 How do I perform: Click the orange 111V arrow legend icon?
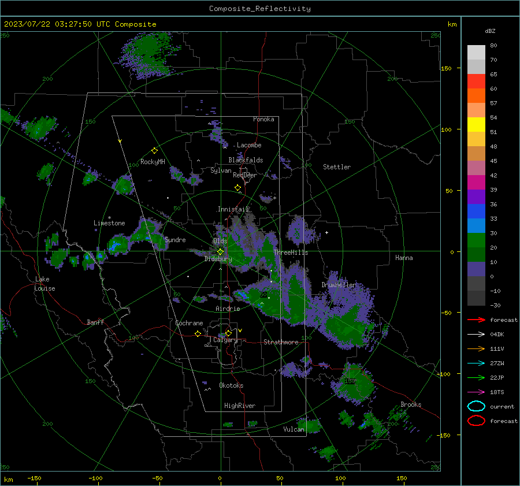[476, 348]
